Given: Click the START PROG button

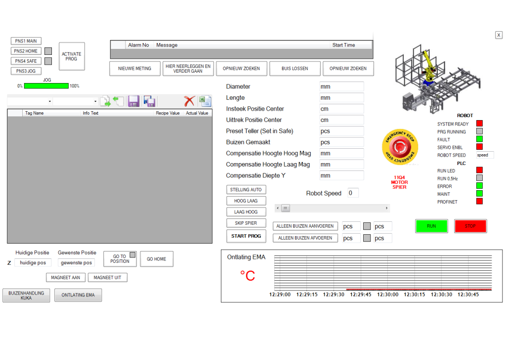Looking at the screenshot, I should point(246,236).
